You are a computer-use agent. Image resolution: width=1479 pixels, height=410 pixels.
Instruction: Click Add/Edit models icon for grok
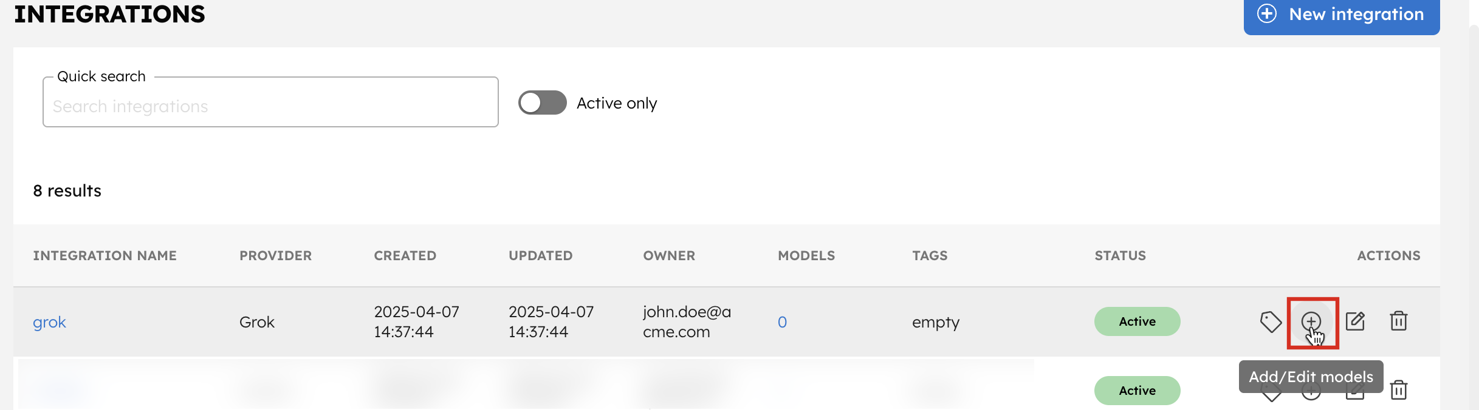[x=1311, y=321]
